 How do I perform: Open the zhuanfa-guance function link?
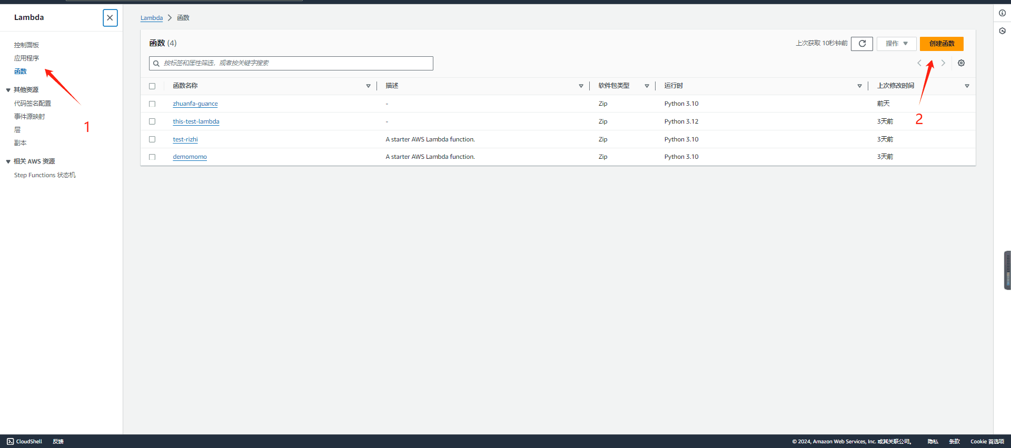tap(195, 104)
